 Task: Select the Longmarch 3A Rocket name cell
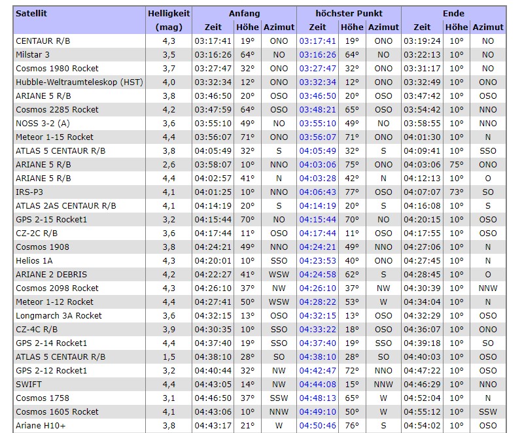coord(59,316)
